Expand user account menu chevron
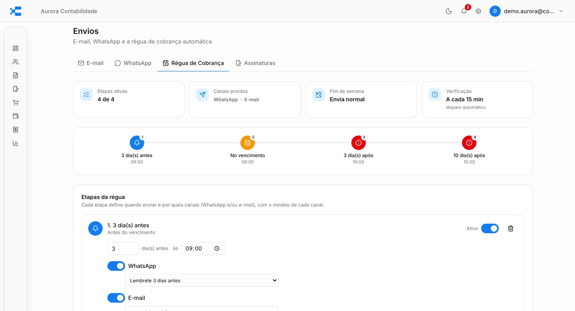The height and width of the screenshot is (311, 575). 561,11
